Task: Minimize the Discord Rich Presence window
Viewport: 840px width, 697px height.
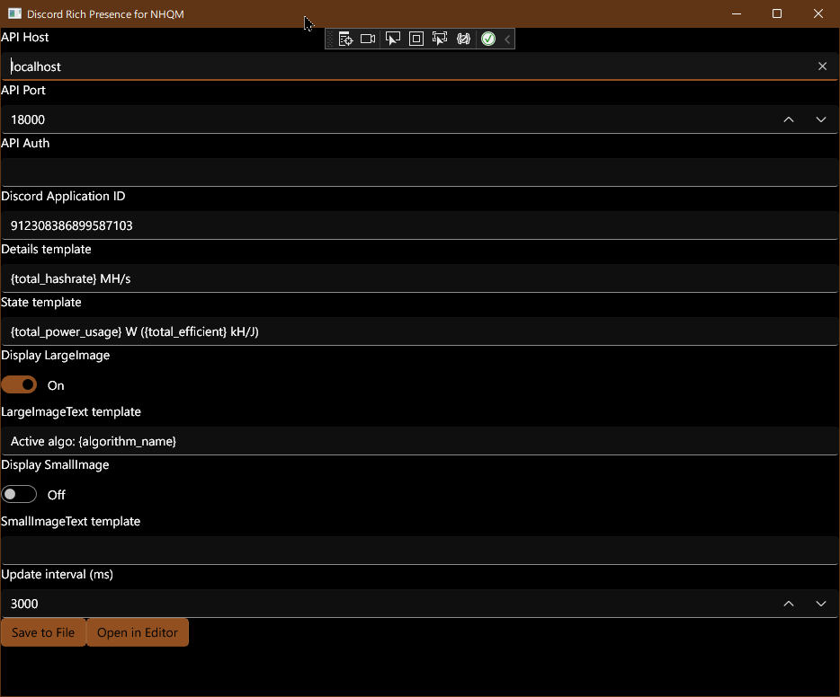Action: coord(737,13)
